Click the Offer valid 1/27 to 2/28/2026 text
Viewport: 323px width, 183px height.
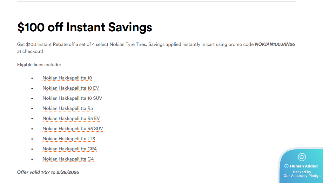tap(48, 172)
